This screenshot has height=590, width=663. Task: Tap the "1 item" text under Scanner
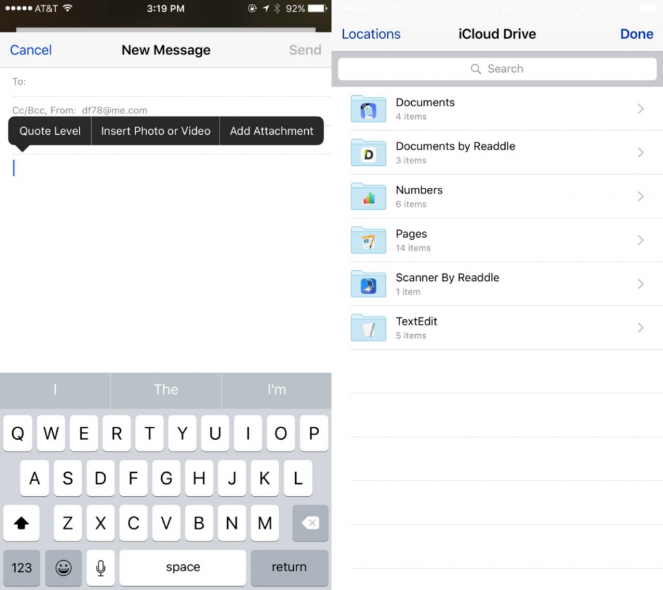coord(408,292)
